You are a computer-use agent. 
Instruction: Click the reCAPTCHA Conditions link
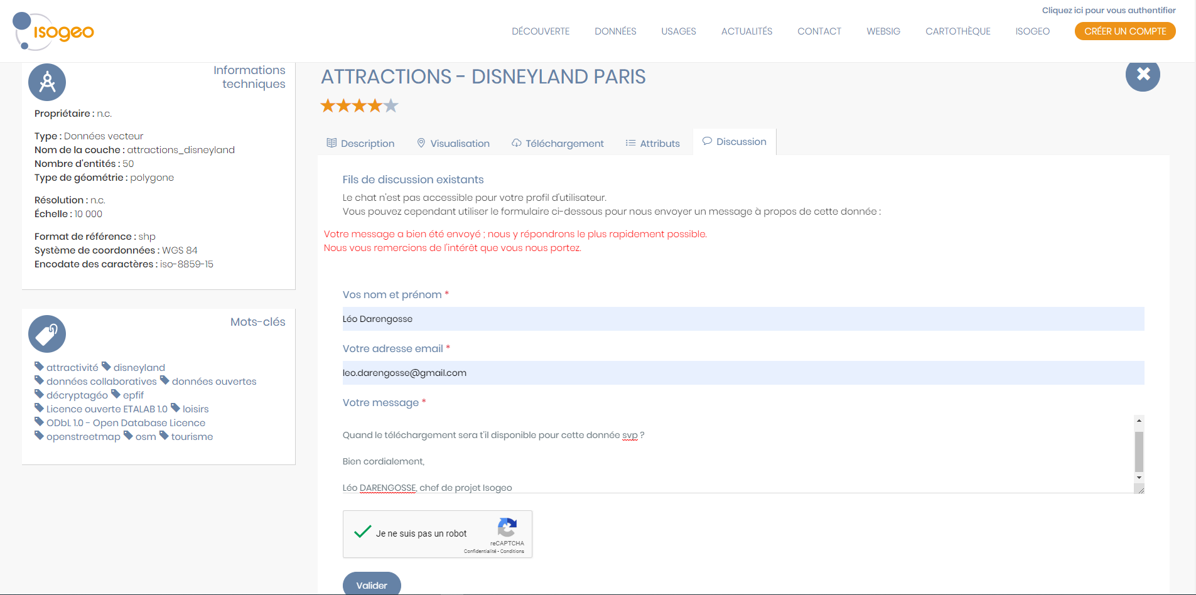pyautogui.click(x=512, y=551)
